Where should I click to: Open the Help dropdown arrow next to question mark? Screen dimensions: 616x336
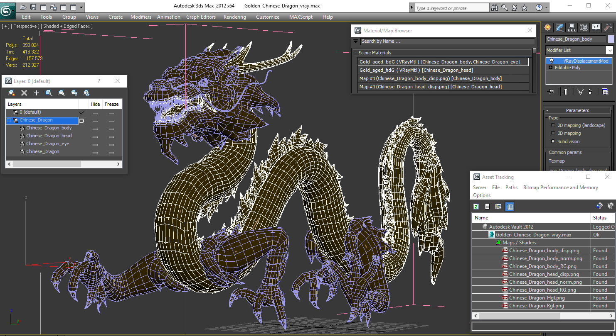[x=546, y=7]
